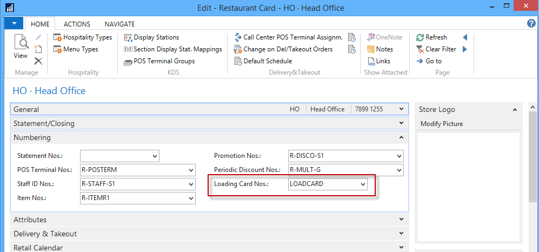
Task: Collapse the Numbering section
Action: [x=401, y=137]
